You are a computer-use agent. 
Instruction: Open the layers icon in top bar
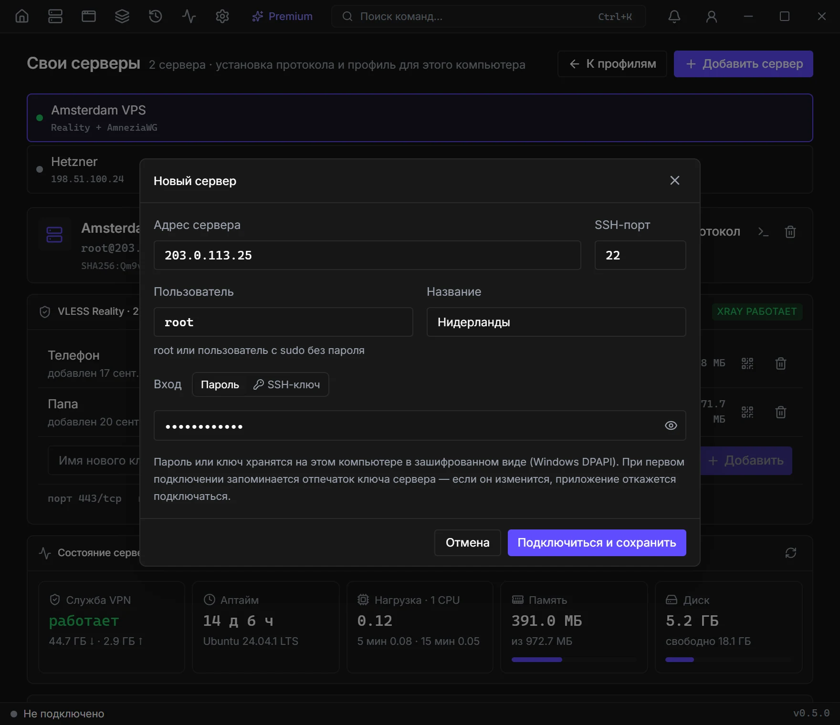(122, 16)
